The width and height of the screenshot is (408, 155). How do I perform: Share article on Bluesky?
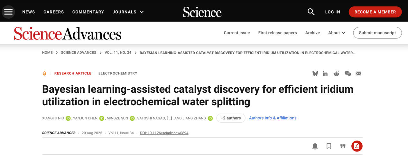[x=315, y=73]
